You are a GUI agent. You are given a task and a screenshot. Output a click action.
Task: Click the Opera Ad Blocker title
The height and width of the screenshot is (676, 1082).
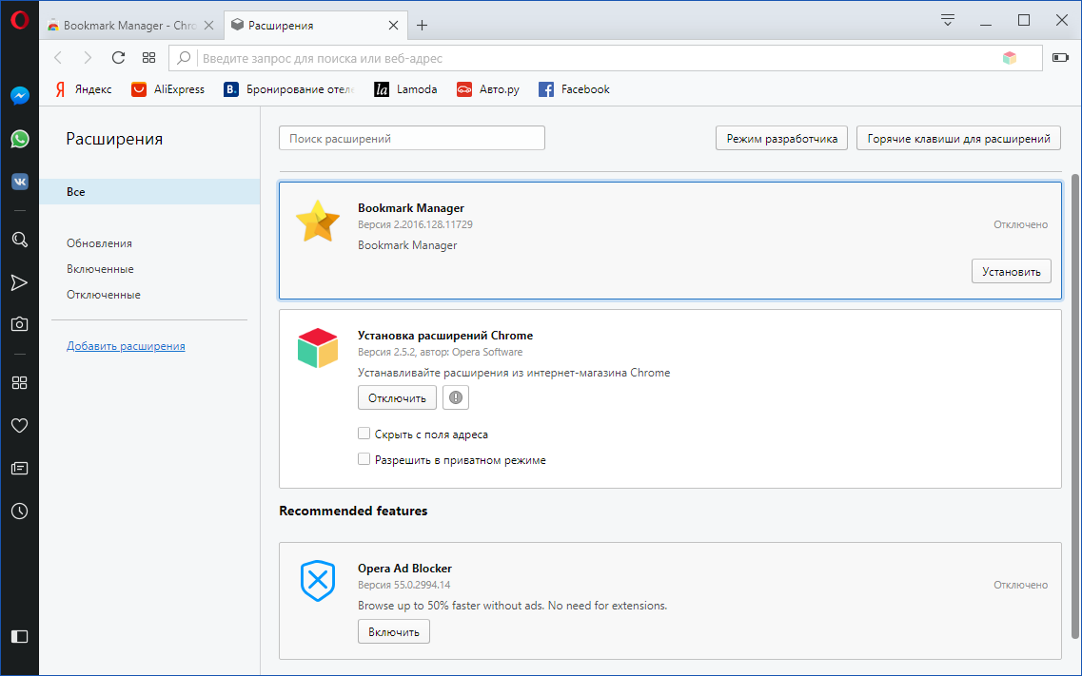point(404,569)
